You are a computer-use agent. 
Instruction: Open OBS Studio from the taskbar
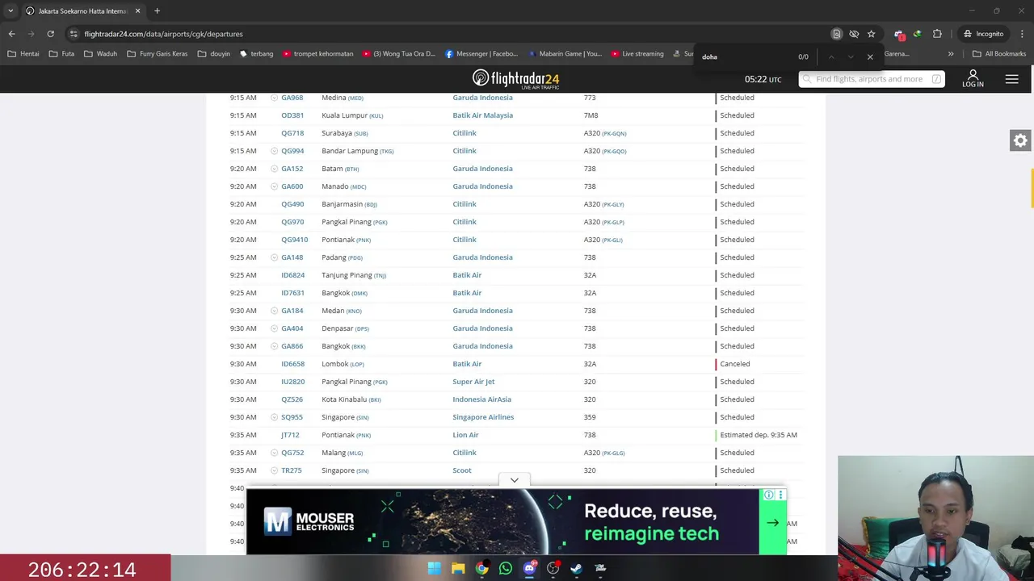pos(553,568)
